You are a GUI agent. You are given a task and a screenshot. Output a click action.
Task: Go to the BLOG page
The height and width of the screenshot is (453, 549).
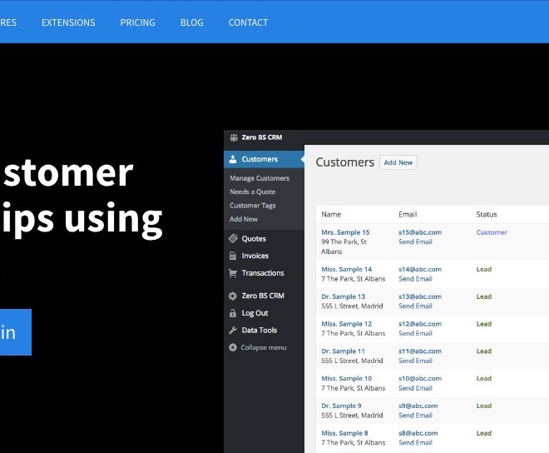192,22
